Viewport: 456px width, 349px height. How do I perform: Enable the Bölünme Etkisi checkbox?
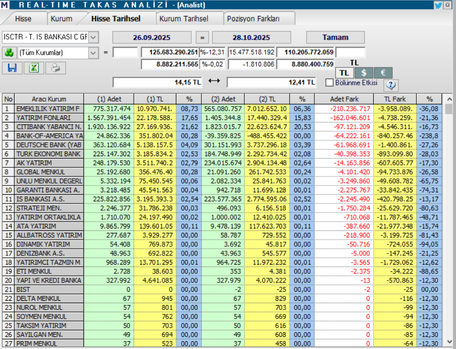[330, 82]
